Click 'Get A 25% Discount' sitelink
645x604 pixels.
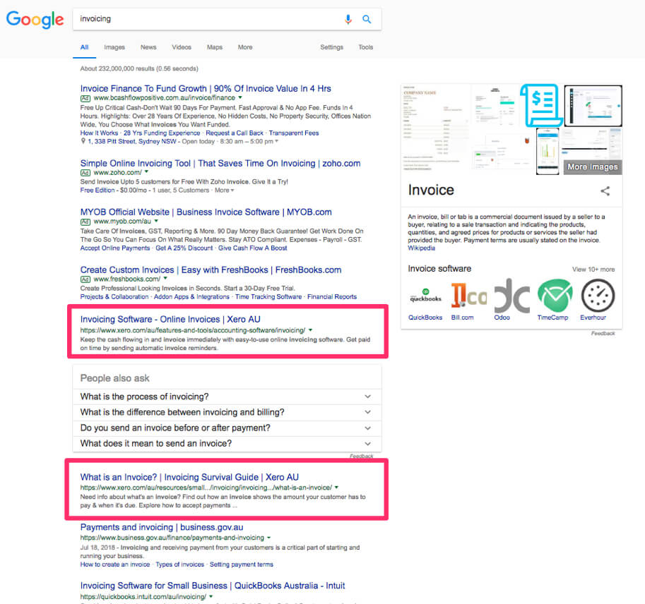pyautogui.click(x=184, y=248)
